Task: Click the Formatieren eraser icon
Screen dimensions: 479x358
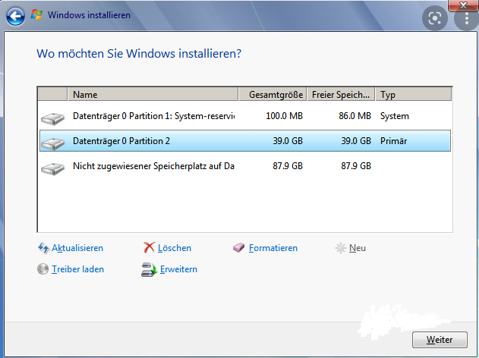Action: coord(239,248)
